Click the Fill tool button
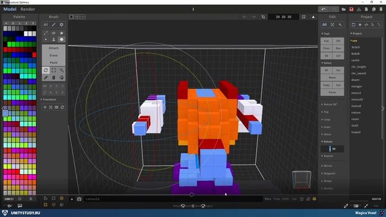This screenshot has width=386, height=217. click(x=338, y=41)
